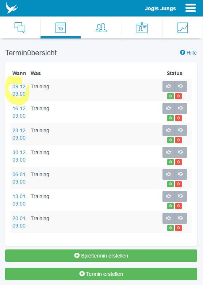The width and height of the screenshot is (203, 285).
Task: Thumbs down for 09.12. training
Action: click(x=181, y=86)
